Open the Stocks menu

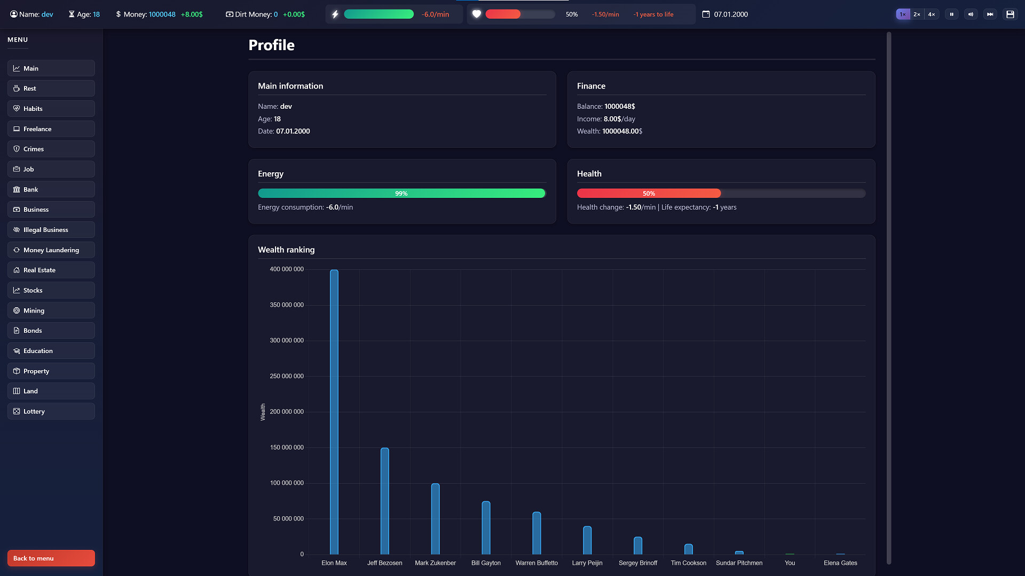coord(51,290)
